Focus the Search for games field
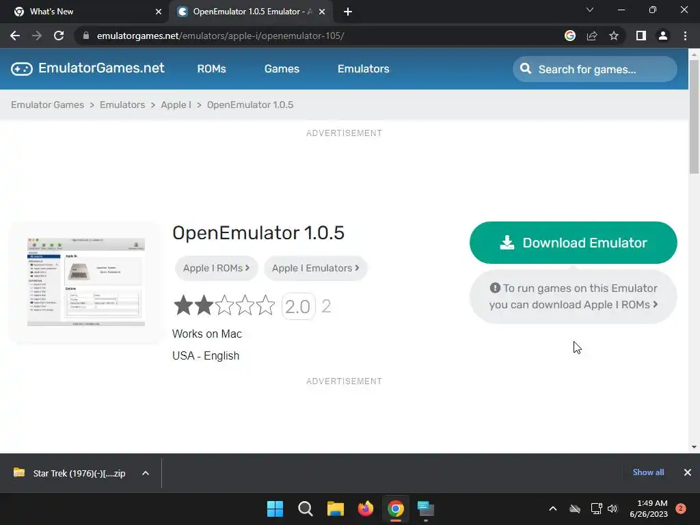 [595, 69]
